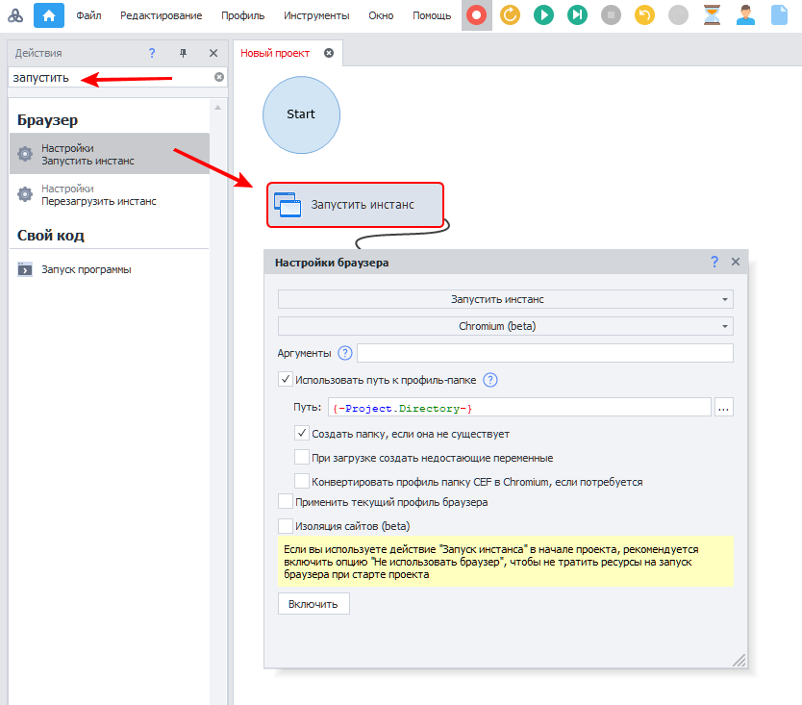The image size is (802, 705).
Task: Click the Аргументы input field
Action: coord(544,353)
